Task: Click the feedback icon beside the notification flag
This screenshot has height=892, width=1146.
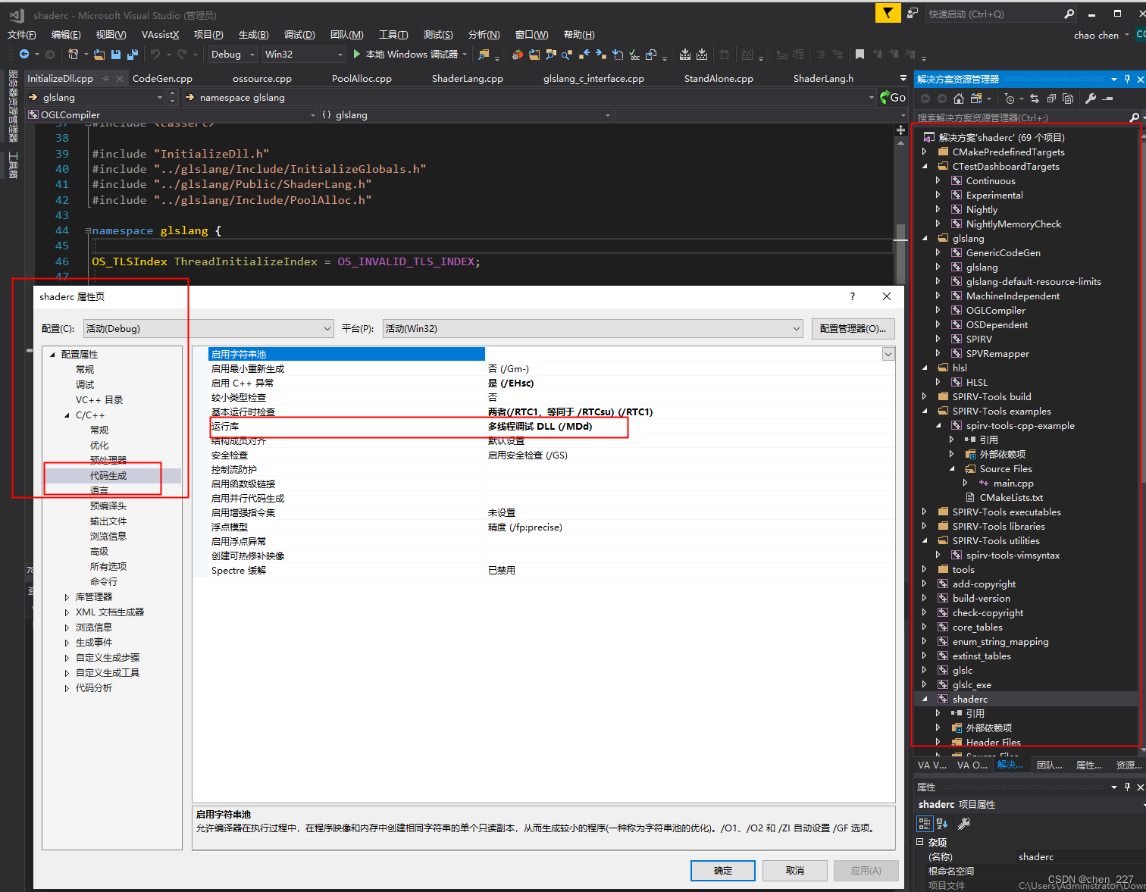Action: [x=913, y=13]
